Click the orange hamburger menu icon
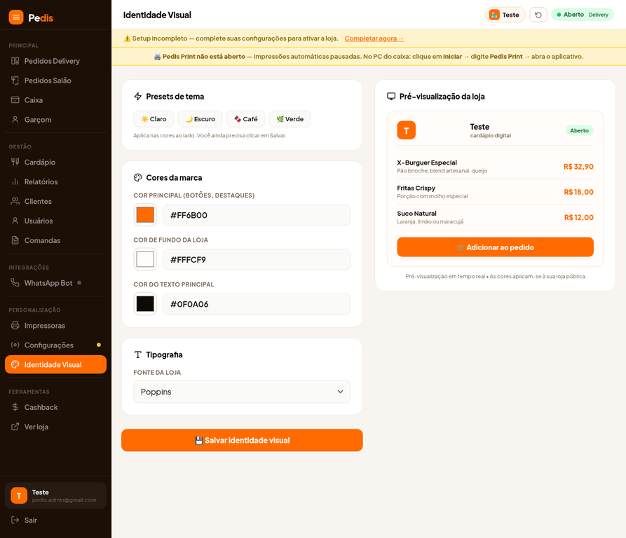Screen dimensions: 626x538 [16, 17]
